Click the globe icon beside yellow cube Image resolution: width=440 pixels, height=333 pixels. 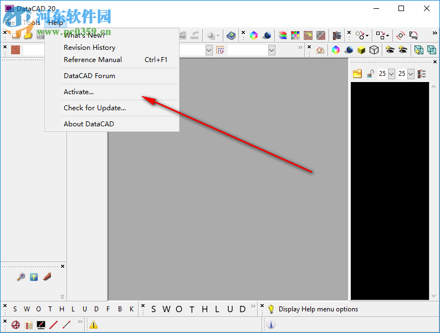pos(349,50)
